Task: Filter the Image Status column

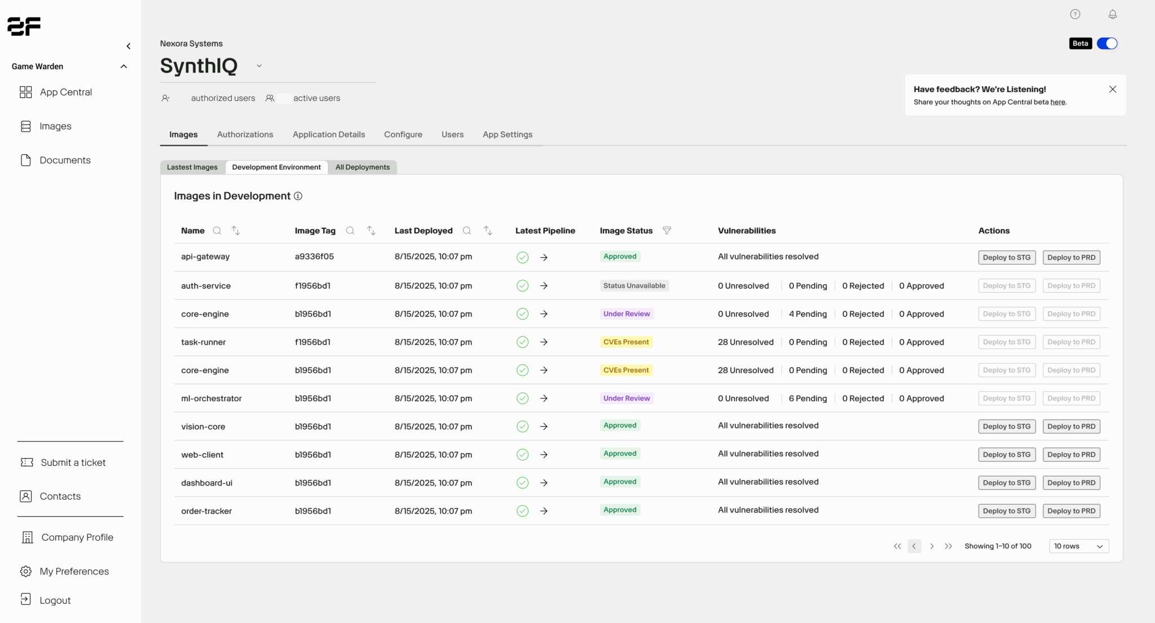Action: (x=667, y=231)
